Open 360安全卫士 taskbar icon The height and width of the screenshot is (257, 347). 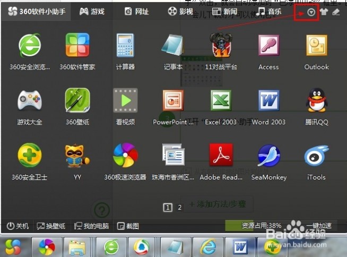click(273, 247)
